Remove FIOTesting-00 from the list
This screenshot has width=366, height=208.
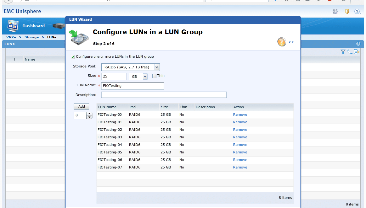pos(240,115)
